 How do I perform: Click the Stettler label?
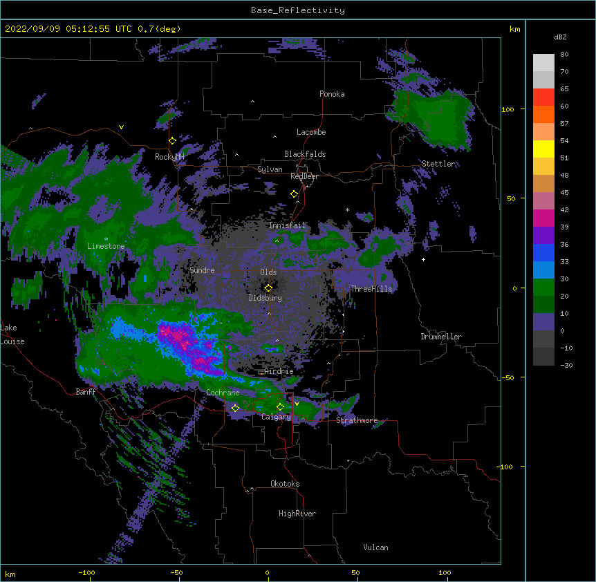pyautogui.click(x=438, y=164)
